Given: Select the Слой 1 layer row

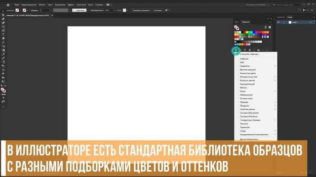Looking at the screenshot, I should coord(295,22).
